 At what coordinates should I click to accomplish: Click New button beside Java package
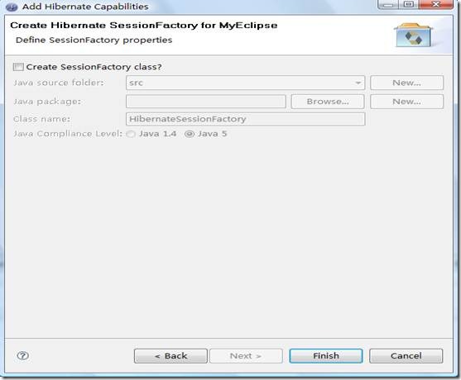tap(406, 102)
